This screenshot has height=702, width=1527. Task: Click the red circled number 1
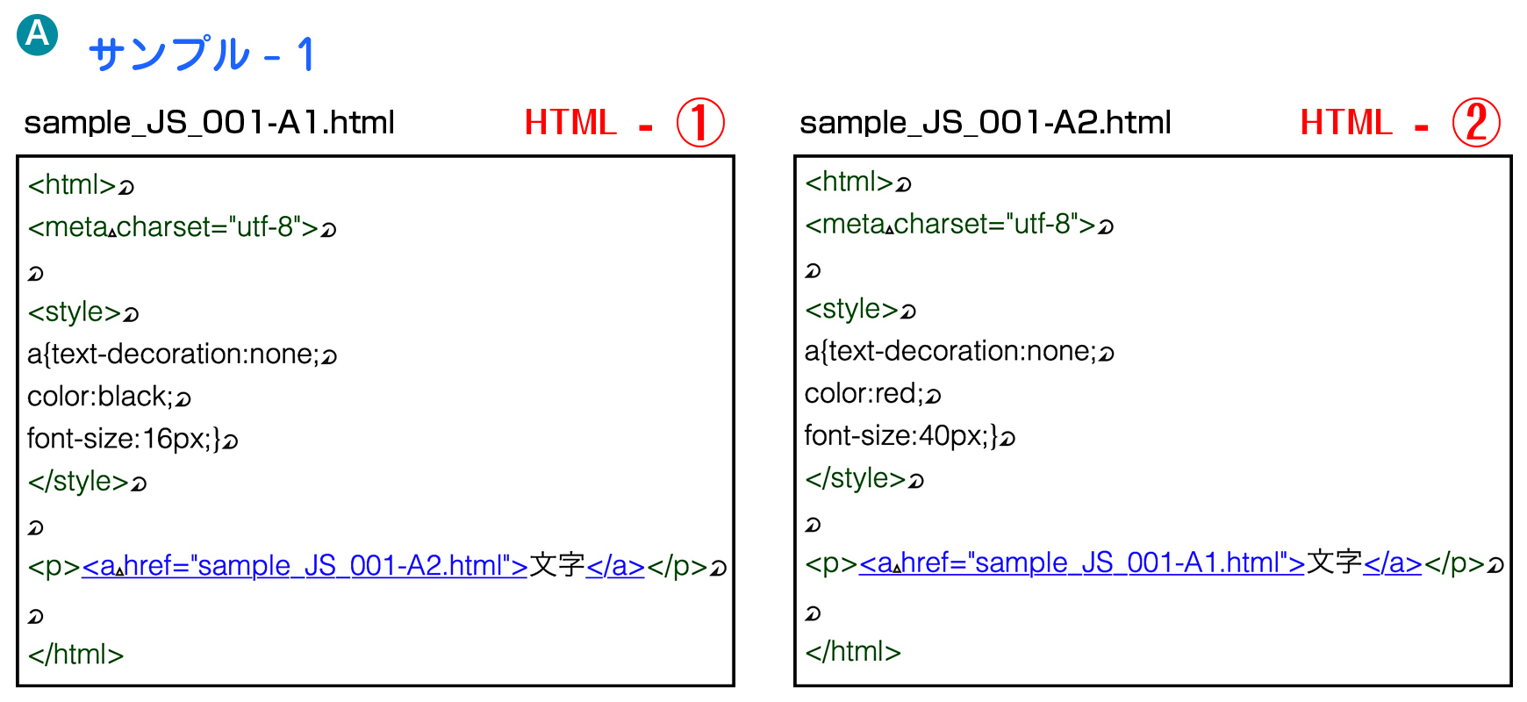tap(700, 122)
